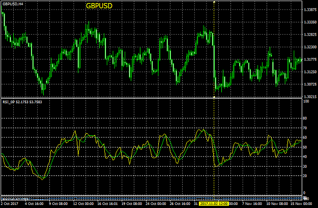Click price level 1.33350 on the axis
The image size is (318, 208).
pyautogui.click(x=310, y=22)
